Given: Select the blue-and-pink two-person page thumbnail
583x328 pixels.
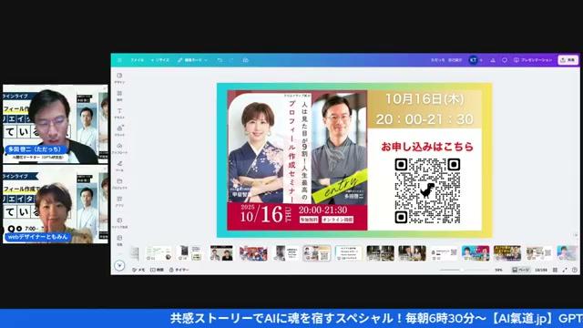Looking at the screenshot, I should pyautogui.click(x=476, y=253).
